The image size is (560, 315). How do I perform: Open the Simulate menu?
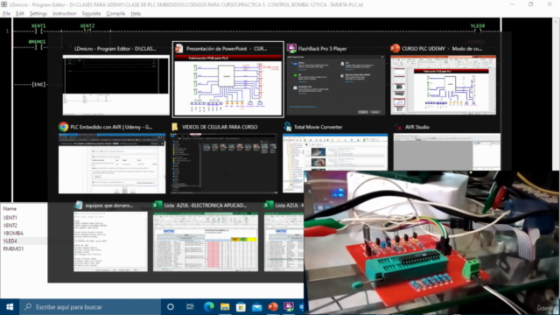coord(91,14)
